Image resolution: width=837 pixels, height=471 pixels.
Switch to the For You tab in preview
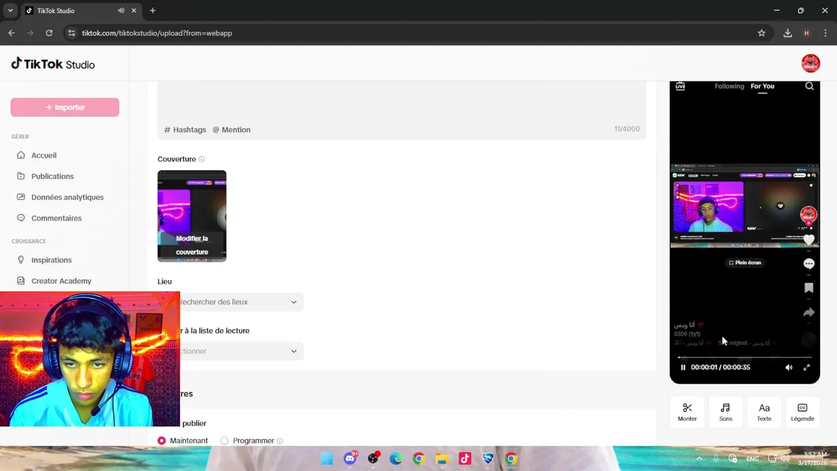pos(762,86)
